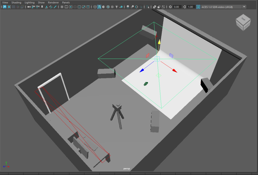
Task: Click the TOP face of view cube
Action: pos(243,19)
